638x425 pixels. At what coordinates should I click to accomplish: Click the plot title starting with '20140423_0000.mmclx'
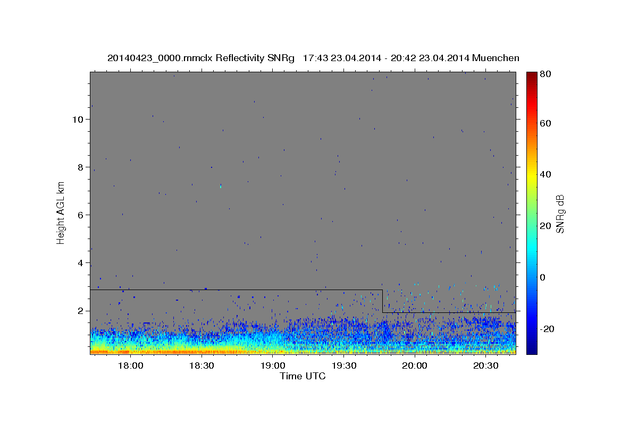pos(313,58)
